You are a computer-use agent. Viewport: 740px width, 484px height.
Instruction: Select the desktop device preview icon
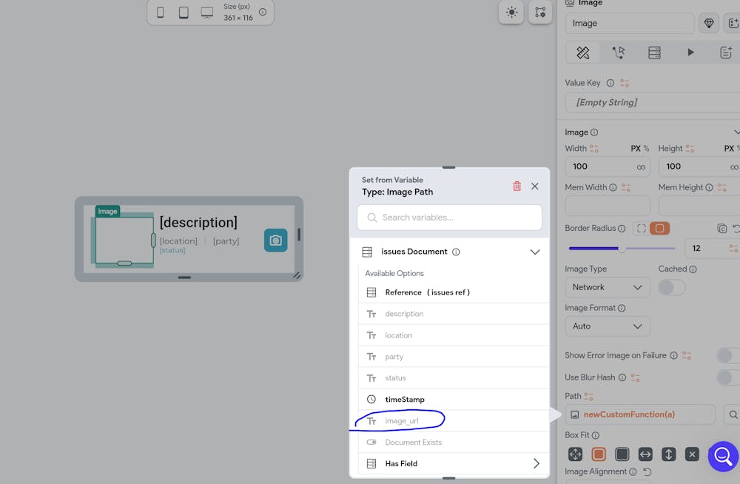tap(206, 13)
